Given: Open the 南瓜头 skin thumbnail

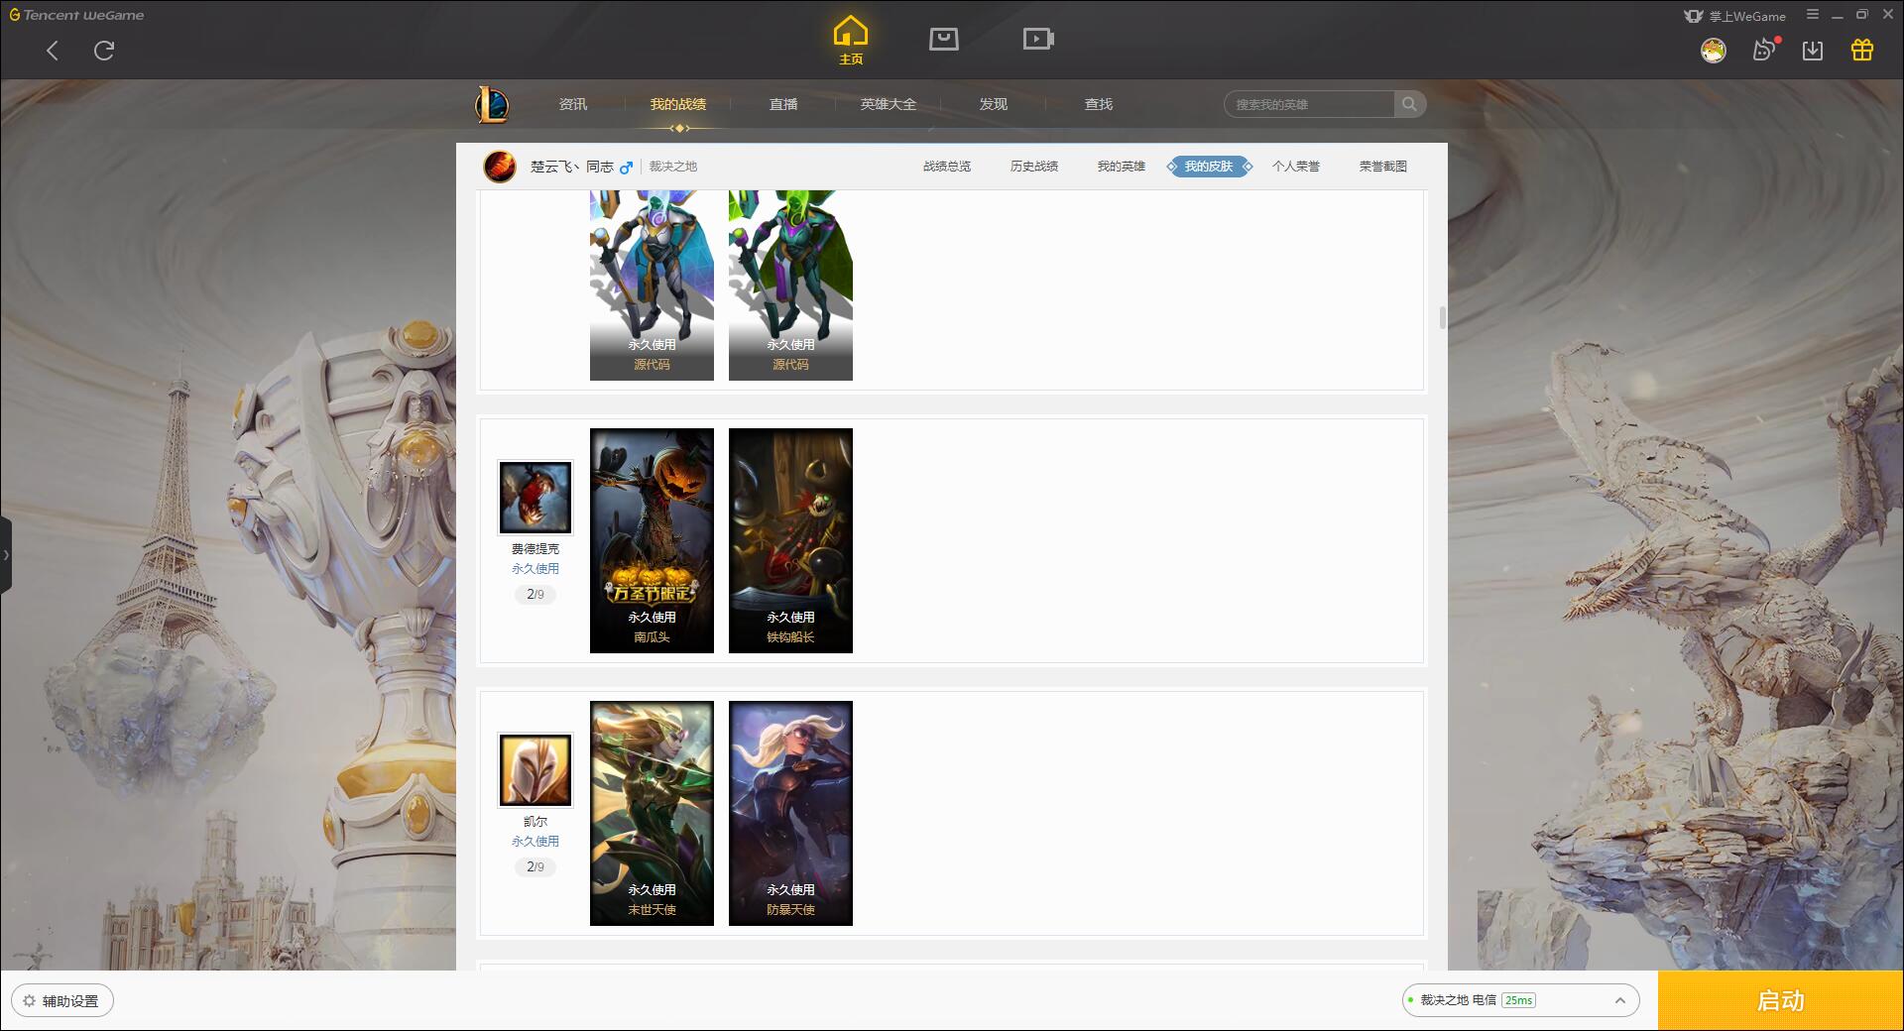Looking at the screenshot, I should point(652,540).
